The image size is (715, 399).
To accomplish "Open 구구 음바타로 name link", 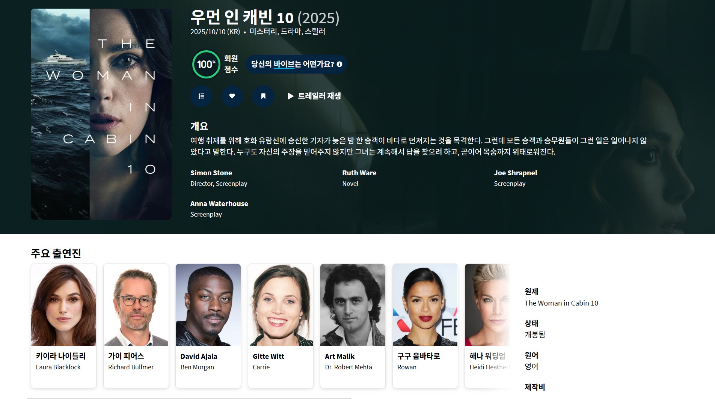I will tap(418, 356).
